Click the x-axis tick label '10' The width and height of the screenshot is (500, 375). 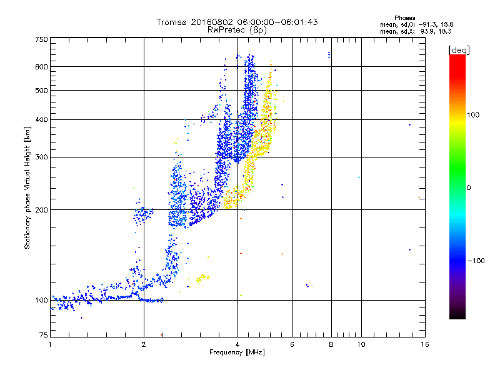[361, 344]
